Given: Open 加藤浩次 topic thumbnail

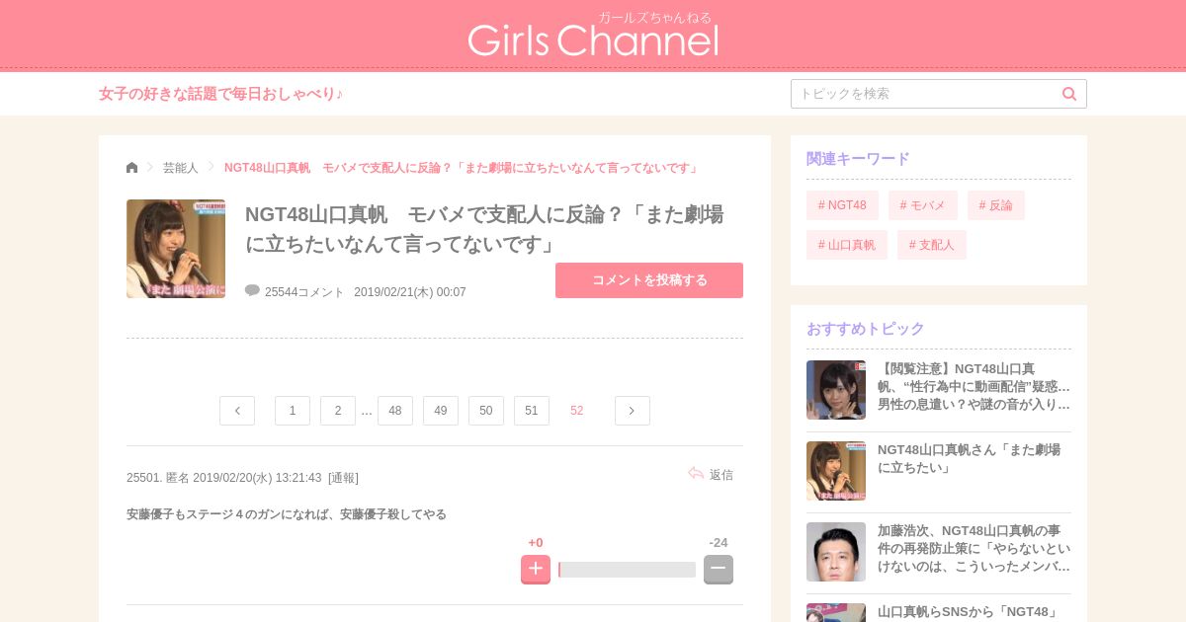Looking at the screenshot, I should pos(836,552).
